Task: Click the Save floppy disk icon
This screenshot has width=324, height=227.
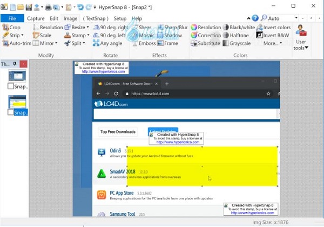Action: (29, 7)
